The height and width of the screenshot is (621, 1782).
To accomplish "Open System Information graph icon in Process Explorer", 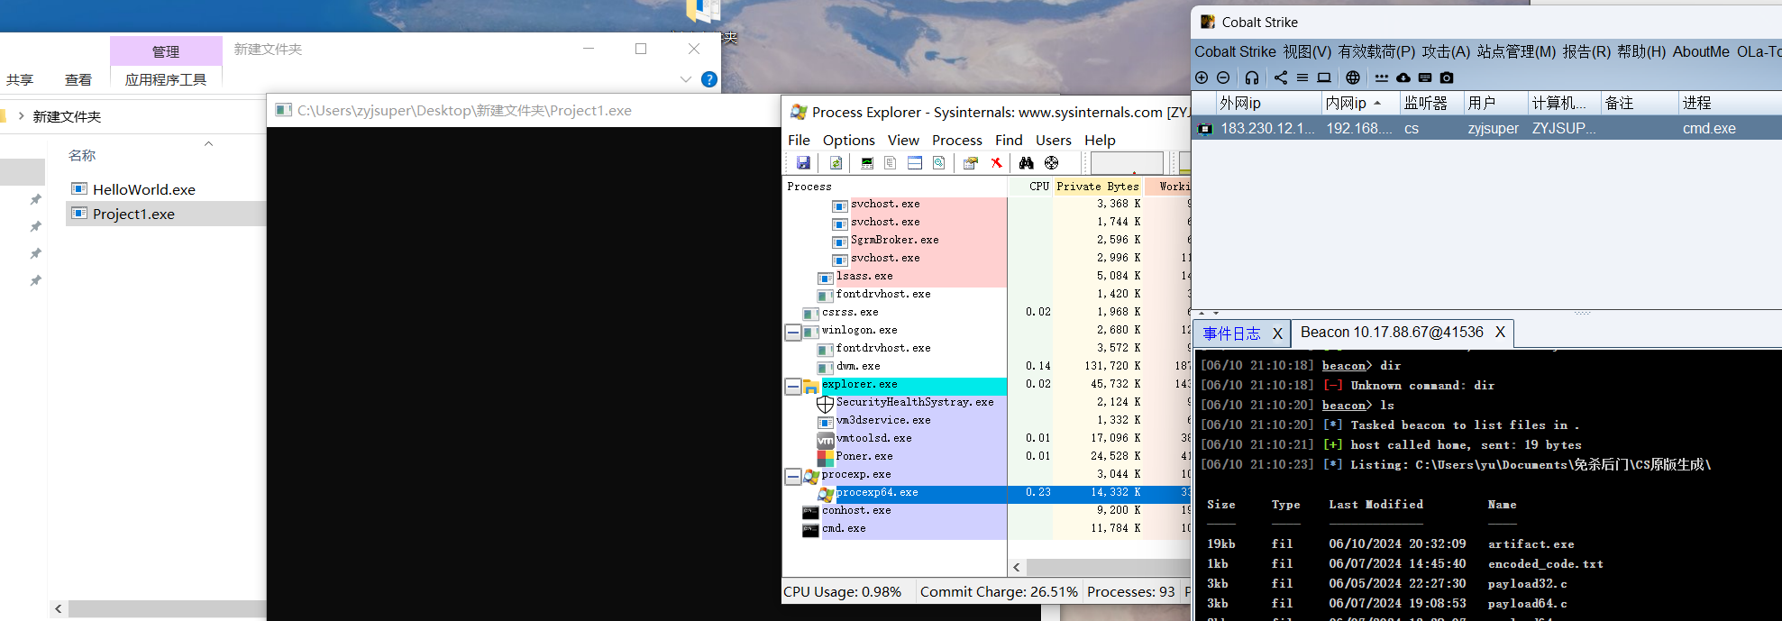I will coord(867,163).
